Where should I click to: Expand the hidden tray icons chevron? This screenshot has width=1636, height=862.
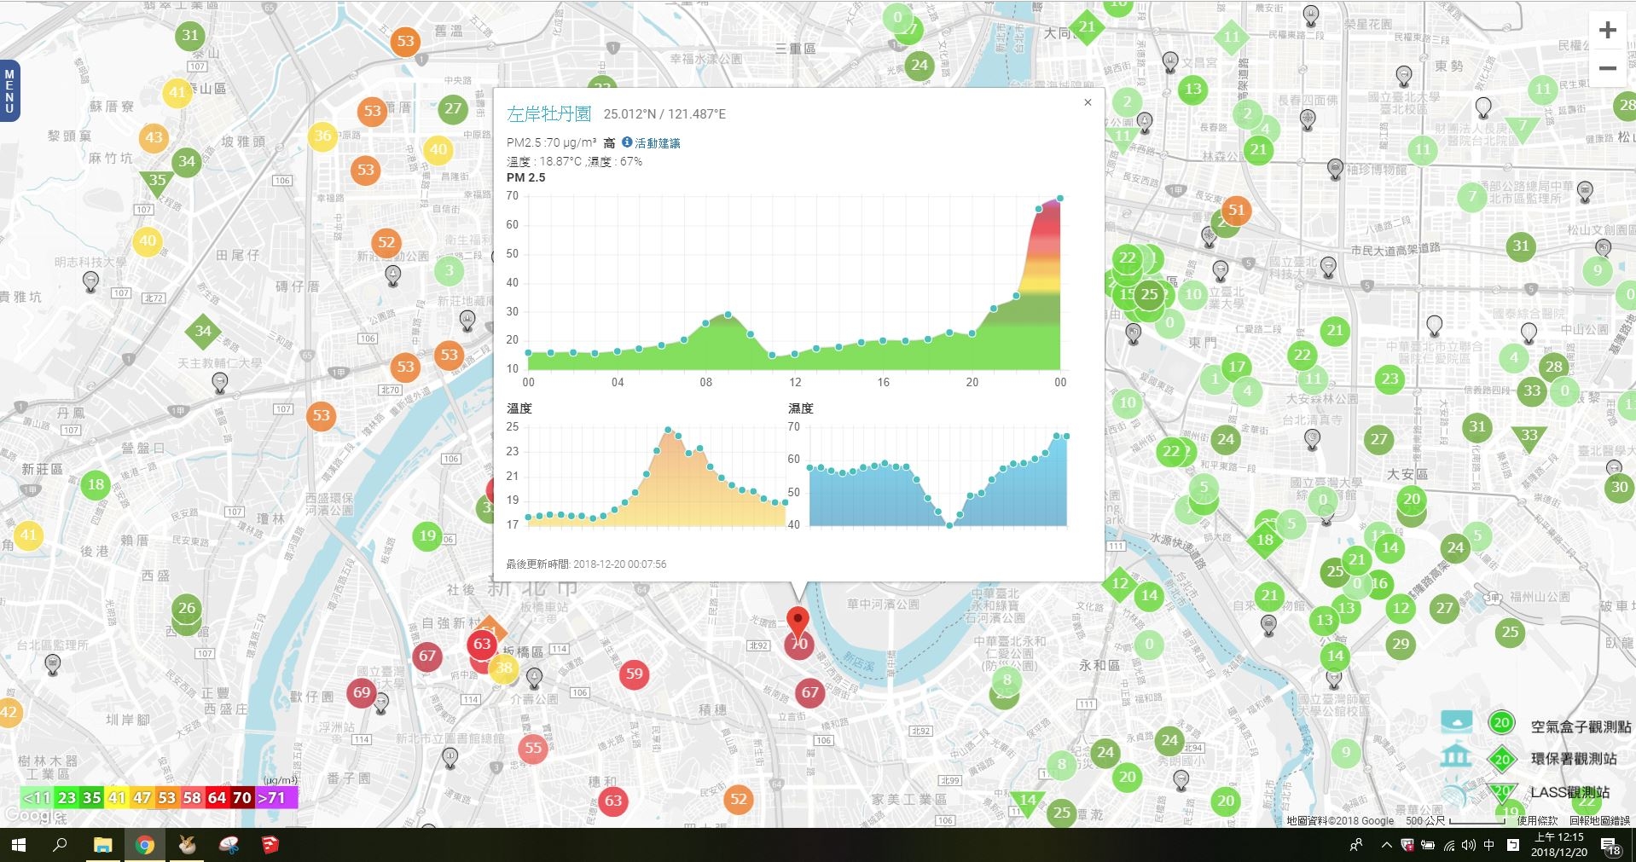click(x=1386, y=846)
